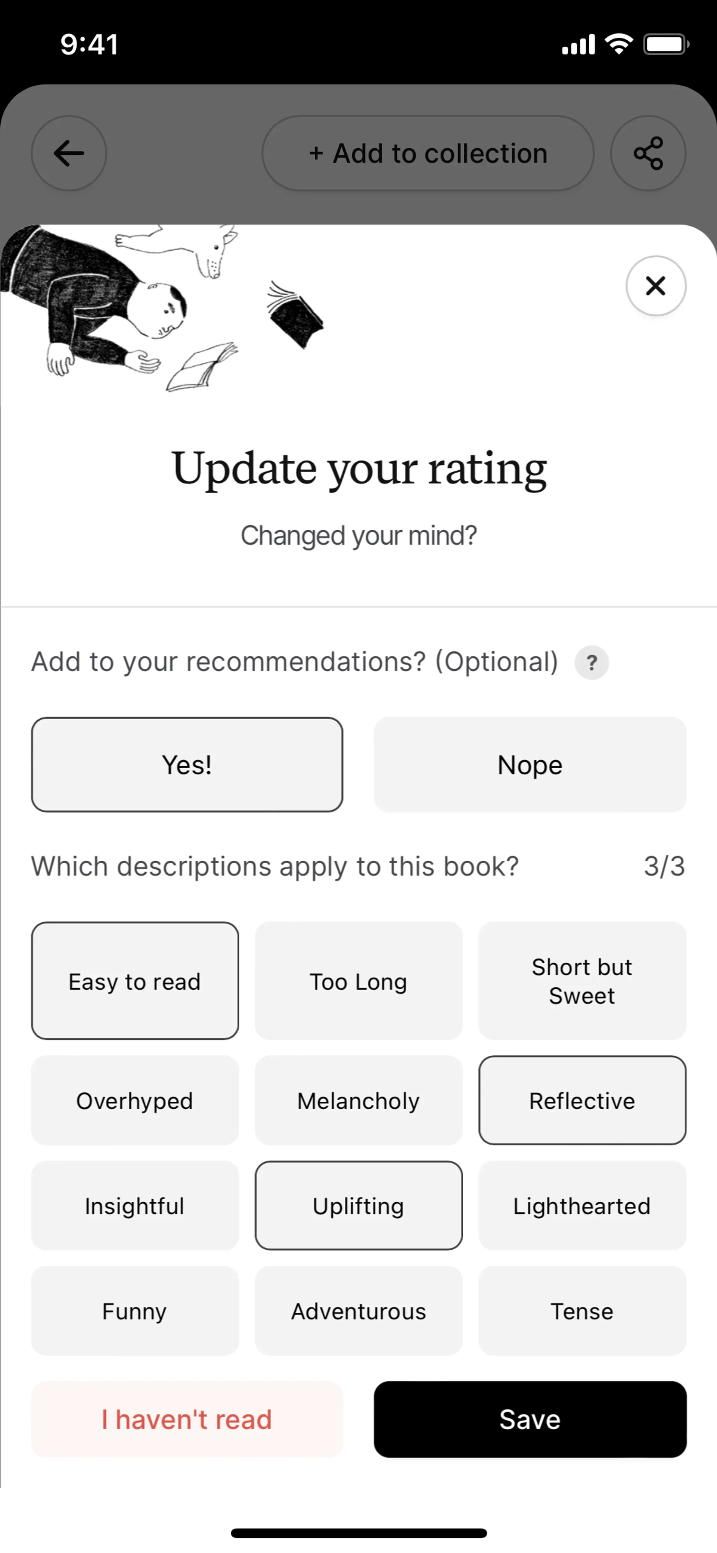Select the Overhyped description

tap(135, 1100)
